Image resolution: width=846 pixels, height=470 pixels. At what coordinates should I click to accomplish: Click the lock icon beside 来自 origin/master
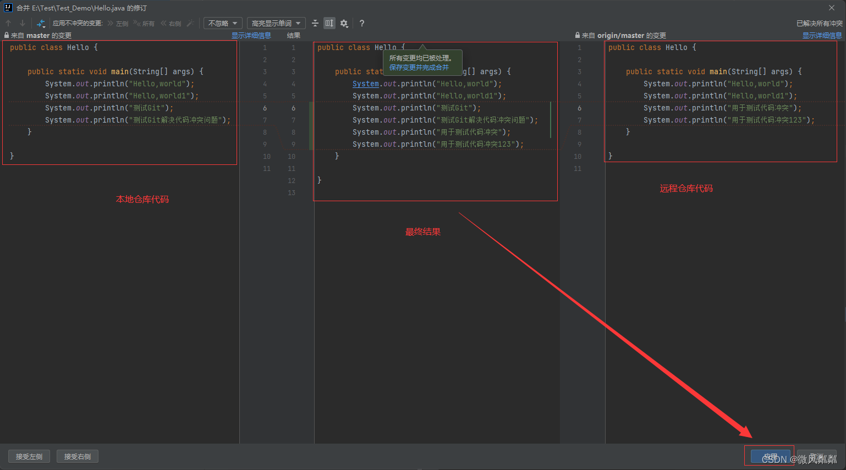point(578,35)
